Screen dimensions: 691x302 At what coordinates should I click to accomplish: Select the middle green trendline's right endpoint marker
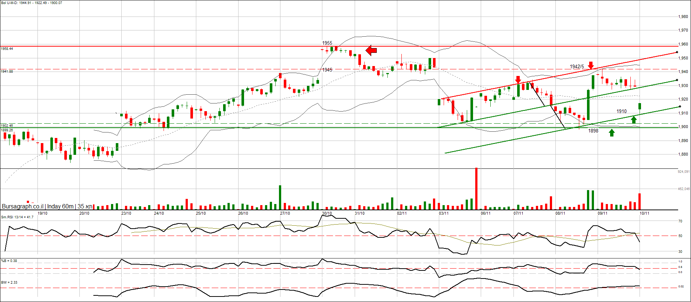677,80
